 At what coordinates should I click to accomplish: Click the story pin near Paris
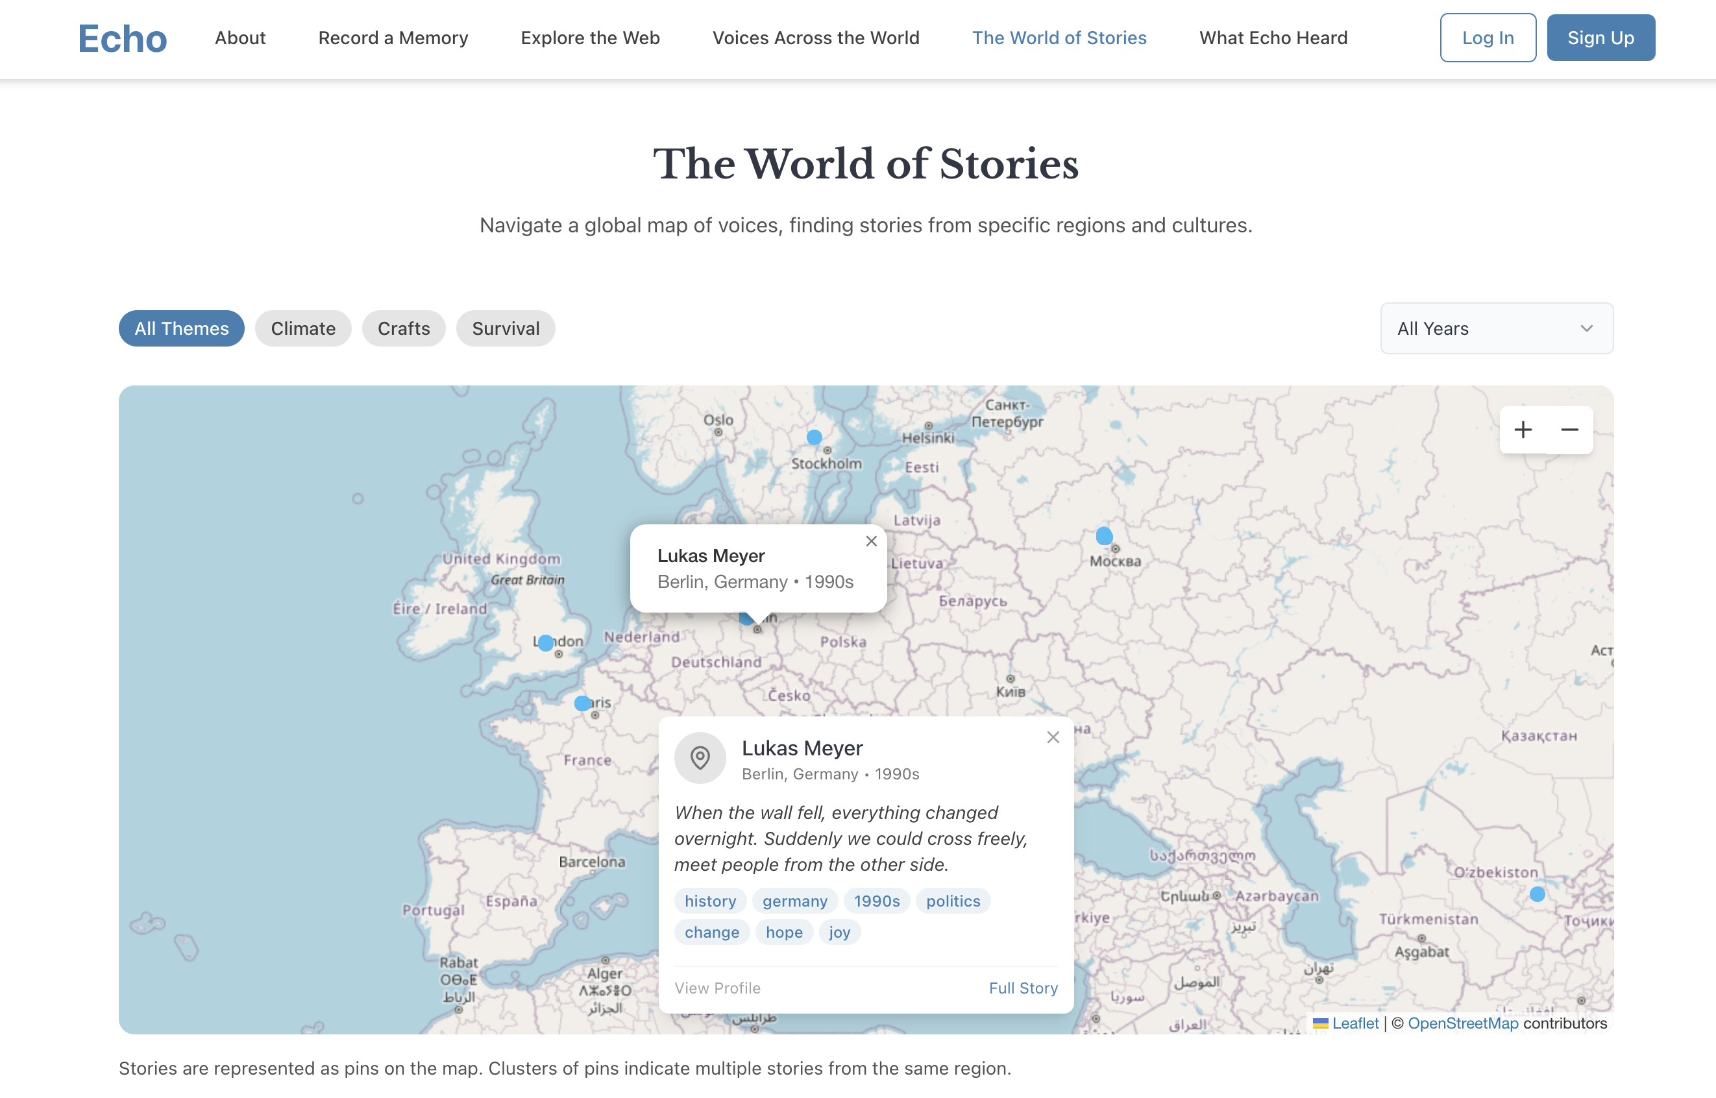pos(582,703)
